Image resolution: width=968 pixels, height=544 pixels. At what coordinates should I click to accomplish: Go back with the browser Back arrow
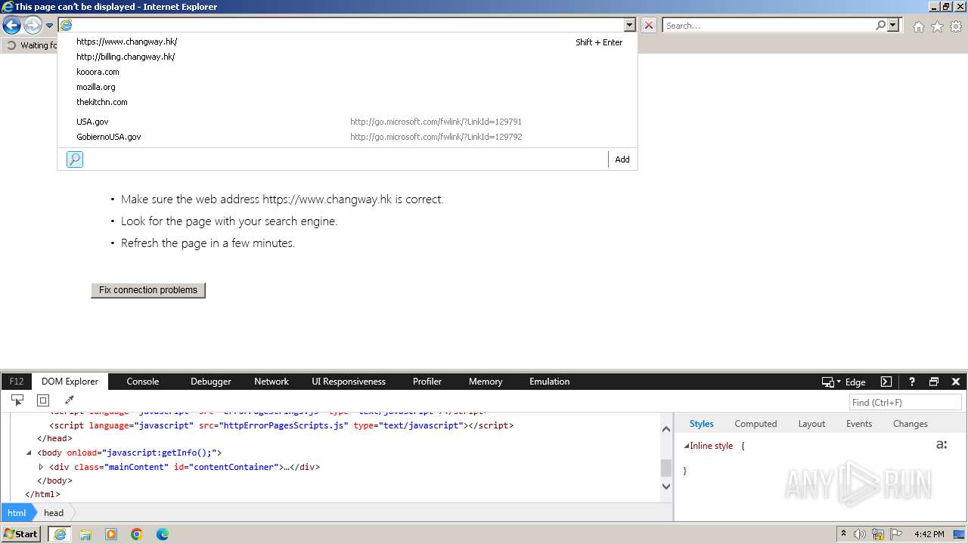point(11,25)
